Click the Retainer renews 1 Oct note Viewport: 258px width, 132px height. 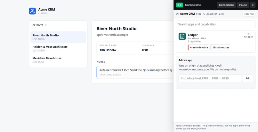tap(135, 72)
